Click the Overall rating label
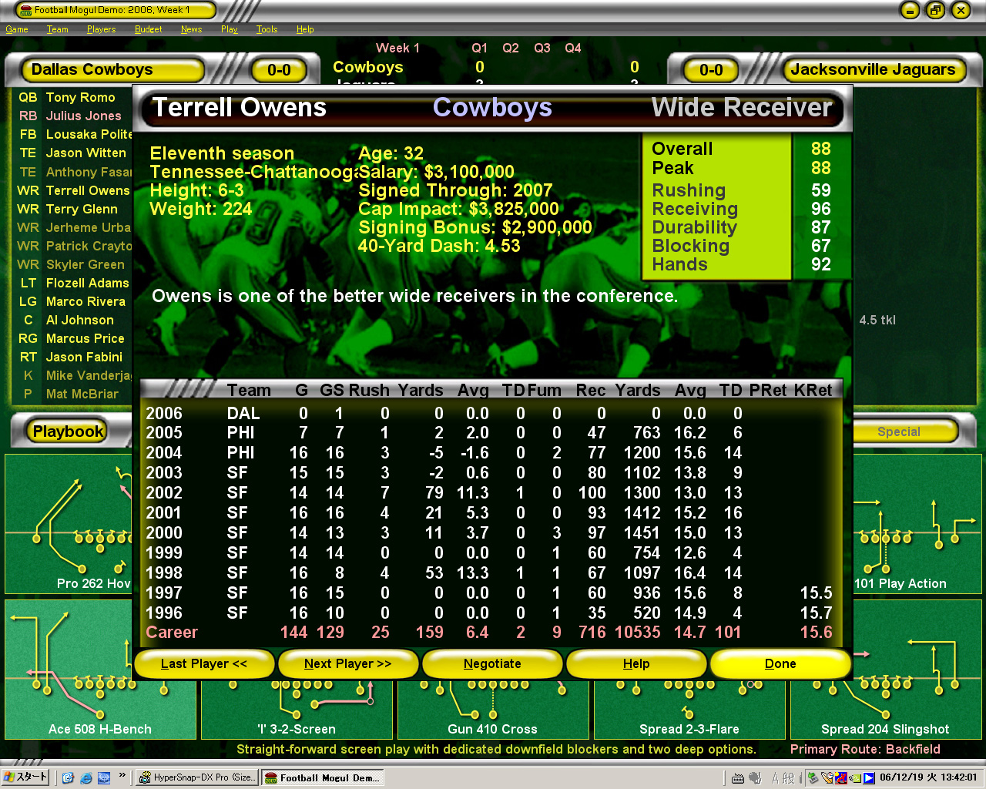The image size is (986, 789). 682,149
